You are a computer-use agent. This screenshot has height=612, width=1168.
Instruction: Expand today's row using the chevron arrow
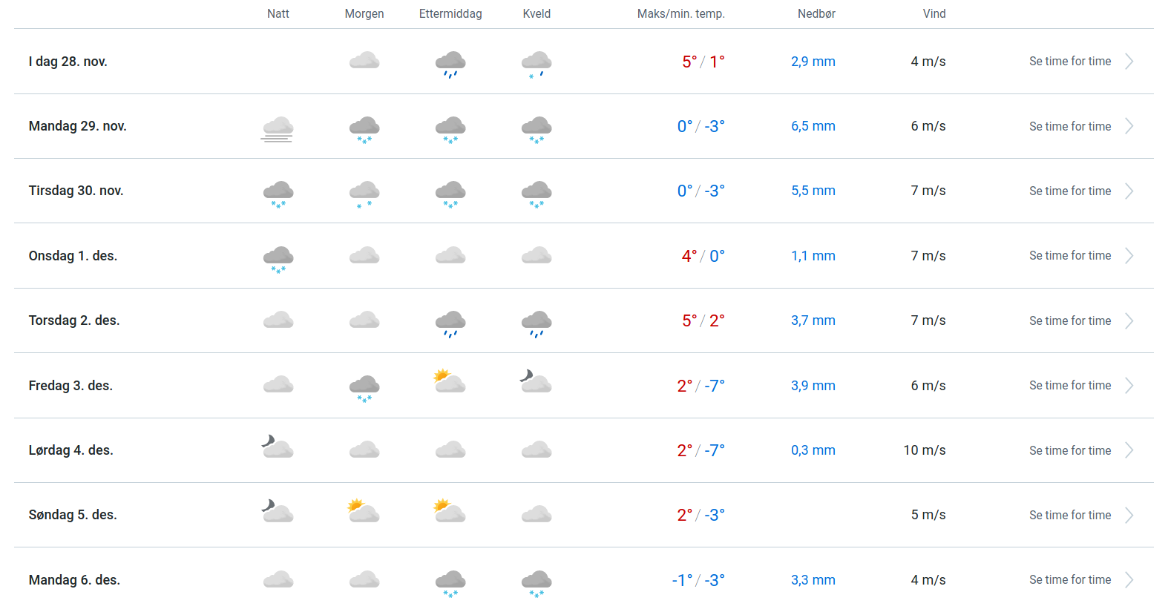(1129, 62)
